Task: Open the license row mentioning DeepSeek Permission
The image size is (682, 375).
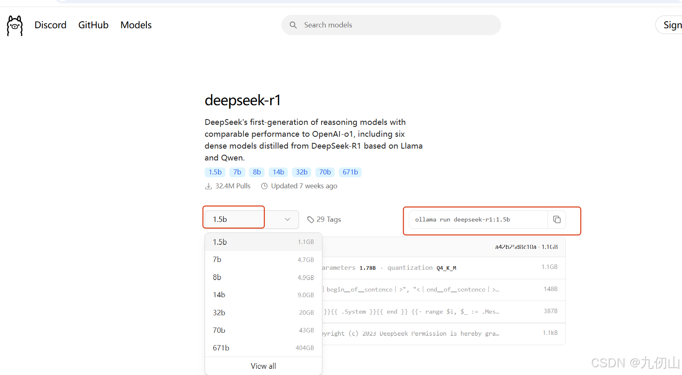Action: (444, 334)
